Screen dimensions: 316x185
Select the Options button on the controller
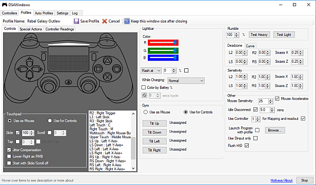pos(94,57)
